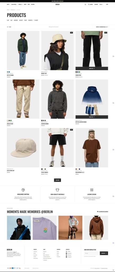Click the Subscribe newsletter button
This screenshot has height=272, width=115.
pos(104,253)
